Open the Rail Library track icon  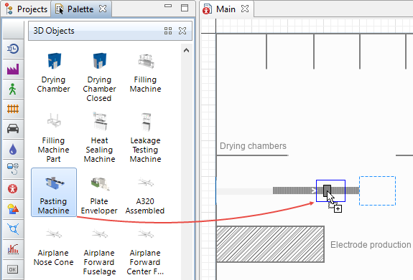(x=13, y=109)
